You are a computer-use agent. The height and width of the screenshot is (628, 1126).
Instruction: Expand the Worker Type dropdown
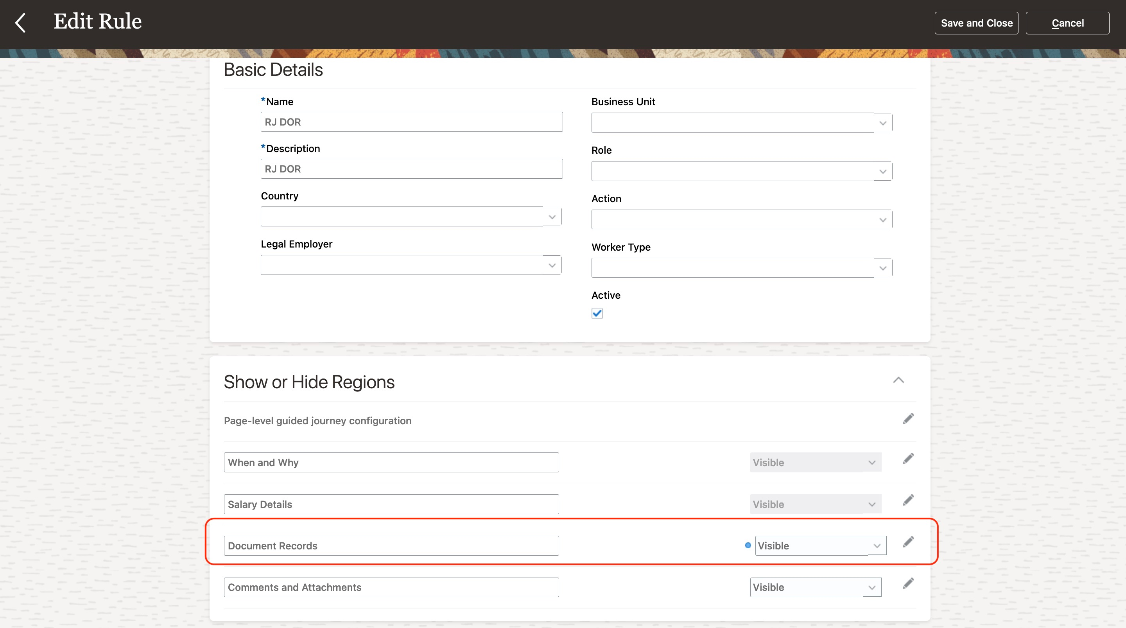(x=882, y=268)
